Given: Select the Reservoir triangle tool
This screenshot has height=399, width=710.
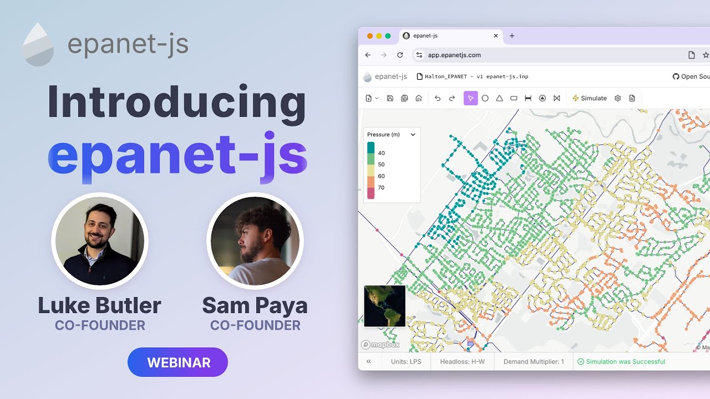Looking at the screenshot, I should click(x=499, y=98).
